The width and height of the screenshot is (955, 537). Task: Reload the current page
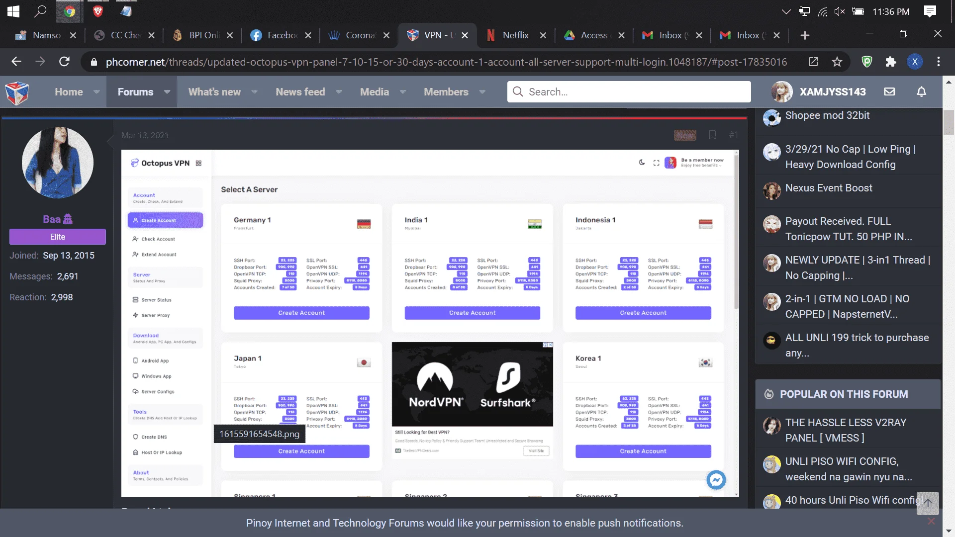tap(64, 62)
